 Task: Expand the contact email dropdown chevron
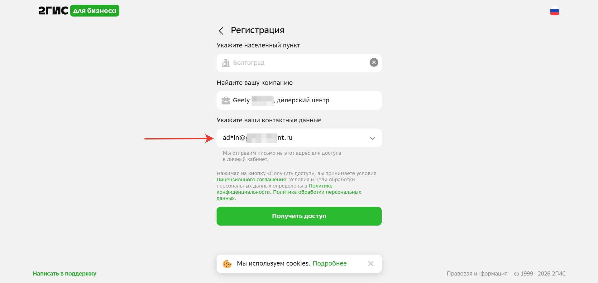coord(372,138)
